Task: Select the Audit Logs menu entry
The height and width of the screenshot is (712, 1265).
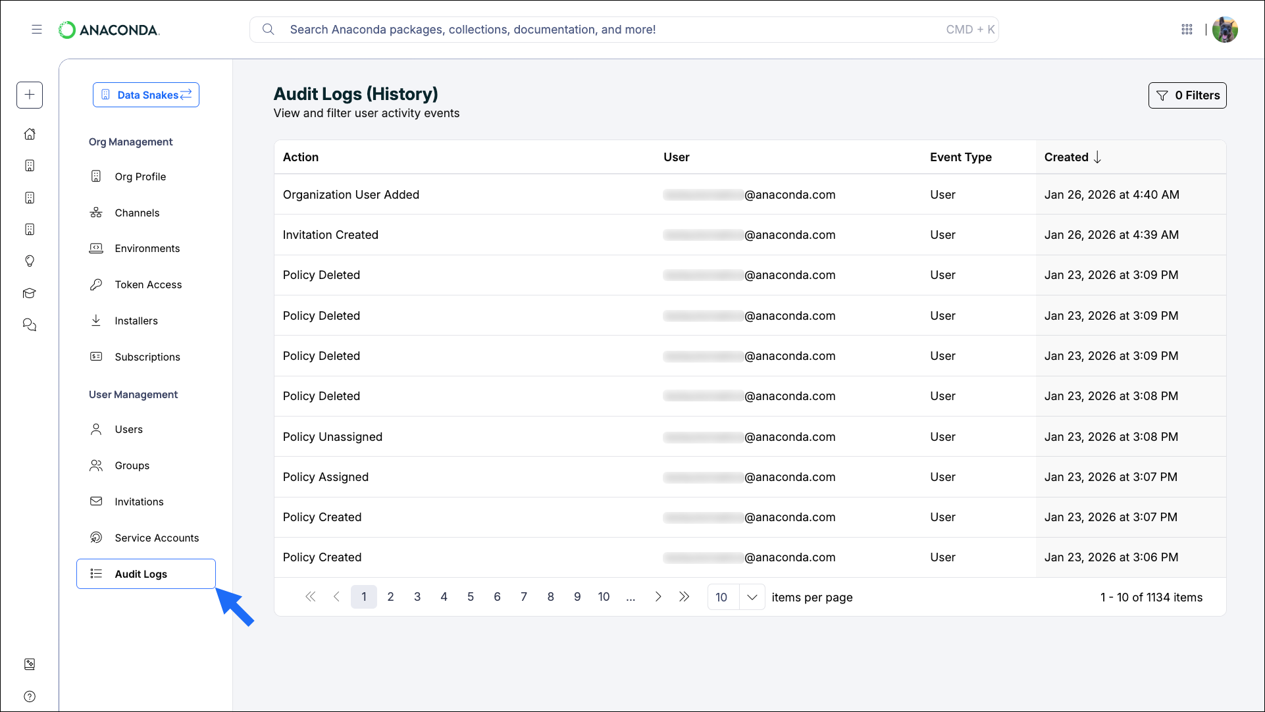Action: click(140, 574)
